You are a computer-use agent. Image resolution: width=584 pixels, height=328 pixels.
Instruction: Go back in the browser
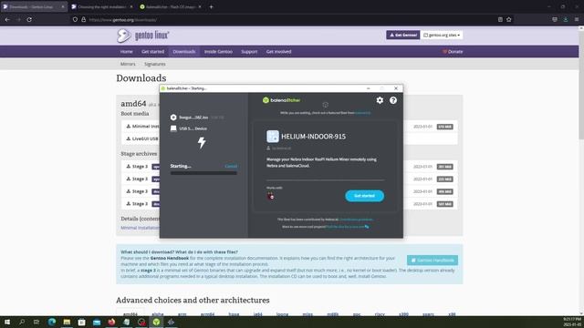[x=7, y=20]
